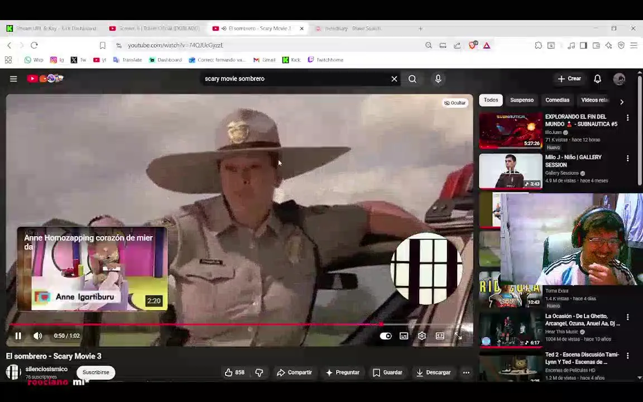Select the Todos filter chip
Viewport: 643px width, 402px height.
[x=491, y=100]
